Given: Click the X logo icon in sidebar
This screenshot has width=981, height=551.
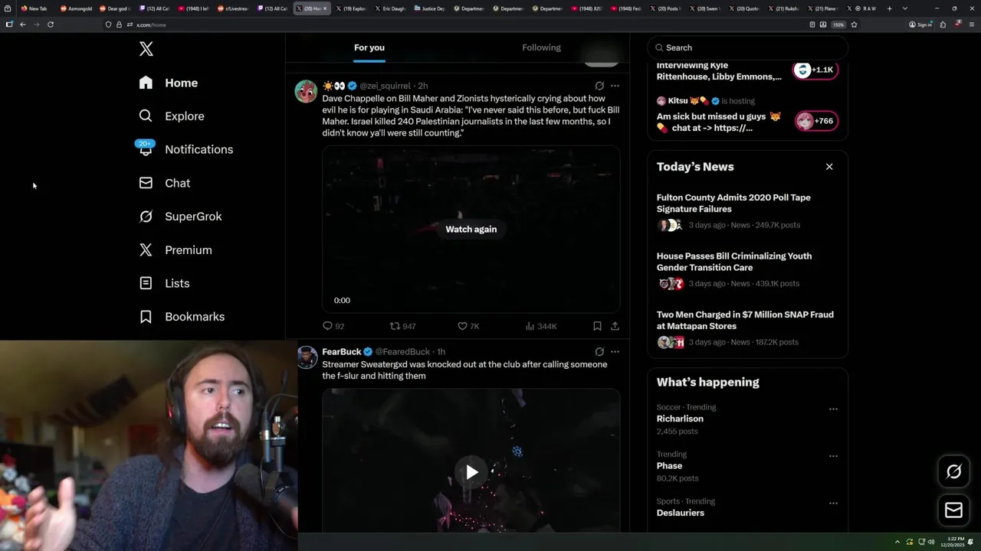Looking at the screenshot, I should (x=146, y=49).
